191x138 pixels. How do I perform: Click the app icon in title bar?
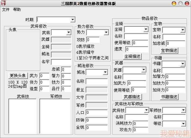point(4,3)
